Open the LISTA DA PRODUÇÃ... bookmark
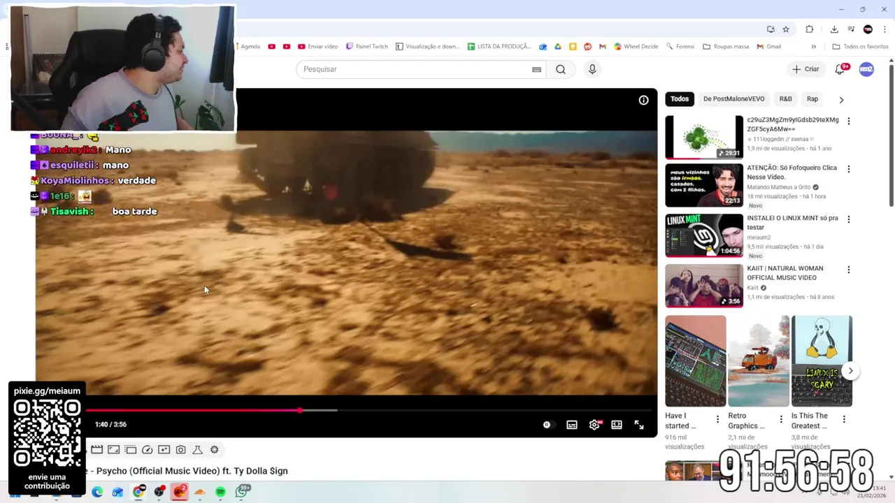895x503 pixels. click(x=499, y=47)
